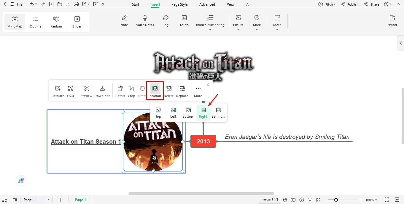Screen dimensions: 404x204
Task: Insert a Note
Action: [124, 21]
